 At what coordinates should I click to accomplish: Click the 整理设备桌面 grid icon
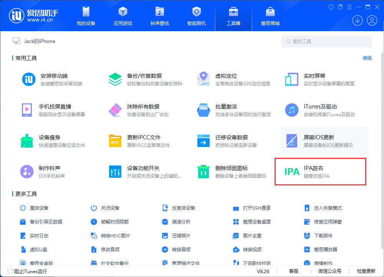(236, 222)
